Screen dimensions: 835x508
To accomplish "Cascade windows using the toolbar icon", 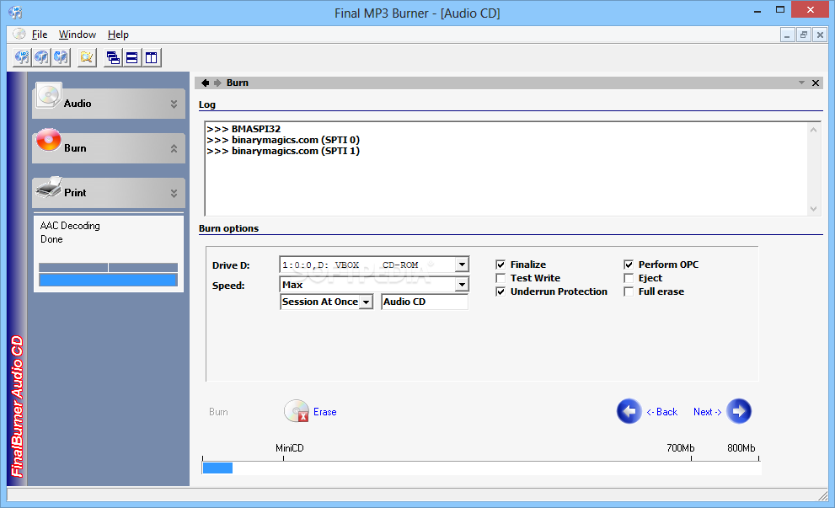I will click(113, 57).
